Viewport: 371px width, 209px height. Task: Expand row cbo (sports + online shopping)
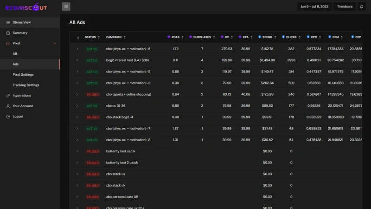point(77,94)
